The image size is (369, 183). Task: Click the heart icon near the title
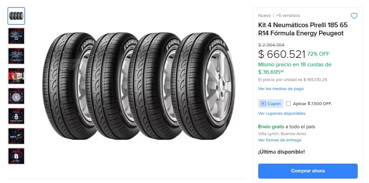tap(354, 16)
